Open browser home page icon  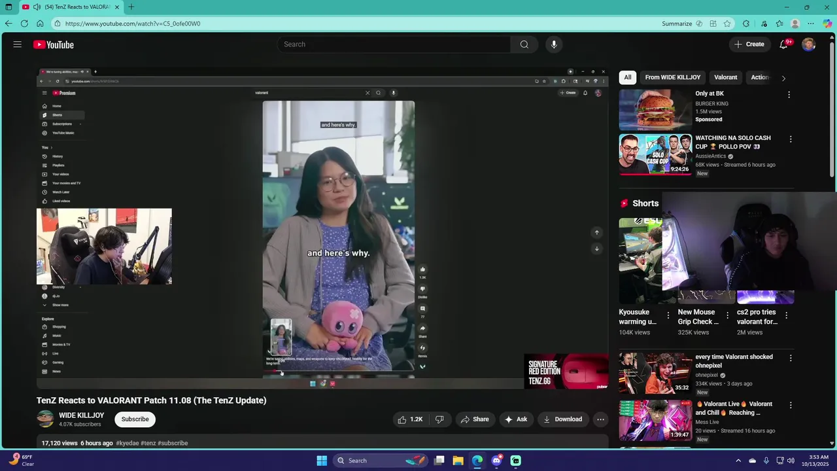pos(40,24)
